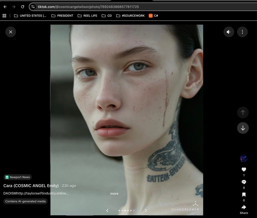Jump to the first carousel dot
Image resolution: width=257 pixels, height=218 pixels.
point(119,210)
